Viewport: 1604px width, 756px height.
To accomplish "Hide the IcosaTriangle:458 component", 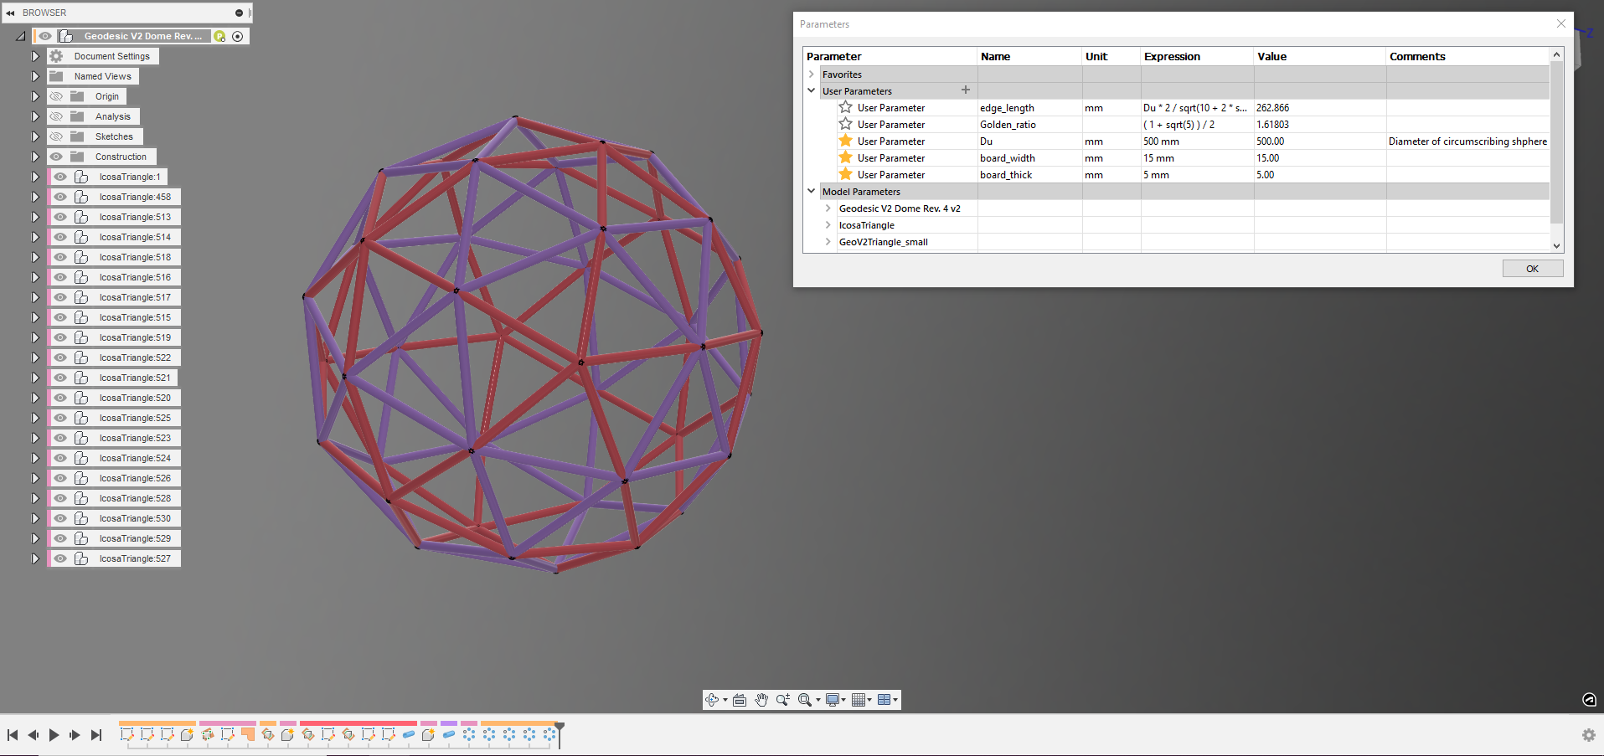I will pos(60,196).
